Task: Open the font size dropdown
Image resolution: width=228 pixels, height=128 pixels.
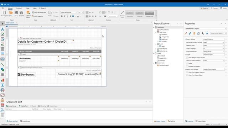Action: tap(83, 12)
